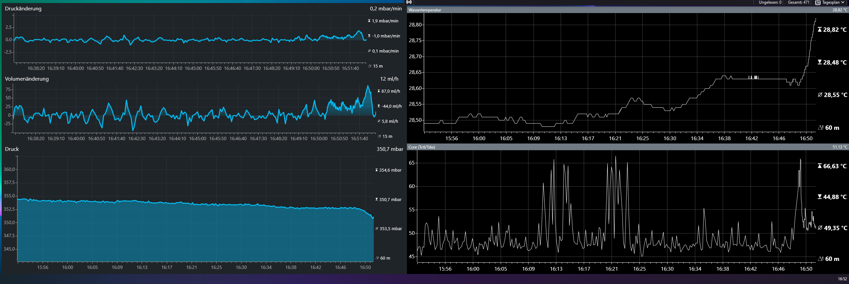Click the maximum icon next to 66,63 °C
The image size is (849, 284).
tap(820, 166)
